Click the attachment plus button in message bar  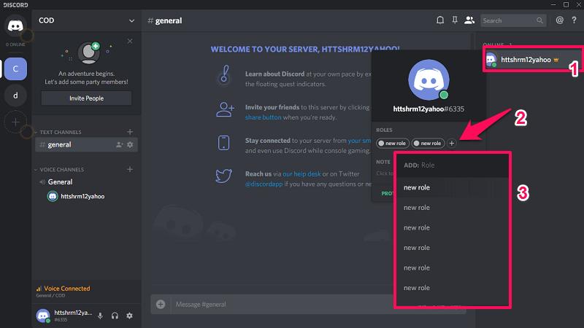click(161, 304)
